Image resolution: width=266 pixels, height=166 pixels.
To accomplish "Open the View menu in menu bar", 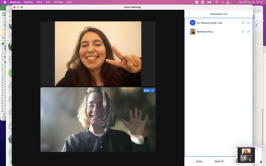I will (39, 2).
